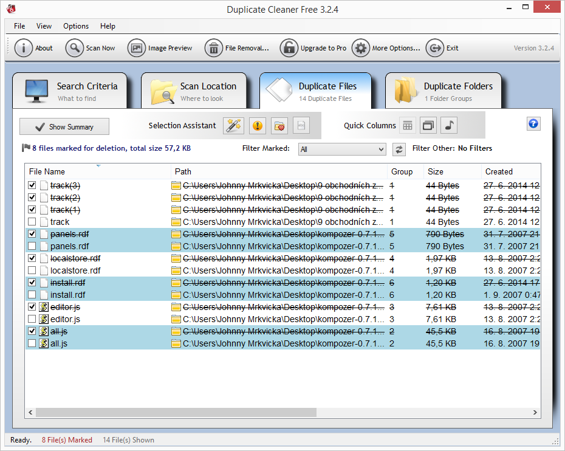Click the file icon of track(2)
This screenshot has width=565, height=451.
(x=44, y=198)
